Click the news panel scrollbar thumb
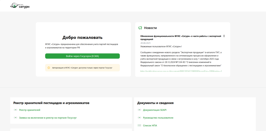The width and height of the screenshot is (266, 131). click(224, 36)
